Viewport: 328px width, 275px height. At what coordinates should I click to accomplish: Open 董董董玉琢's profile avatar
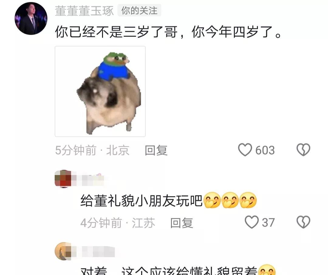[31, 19]
